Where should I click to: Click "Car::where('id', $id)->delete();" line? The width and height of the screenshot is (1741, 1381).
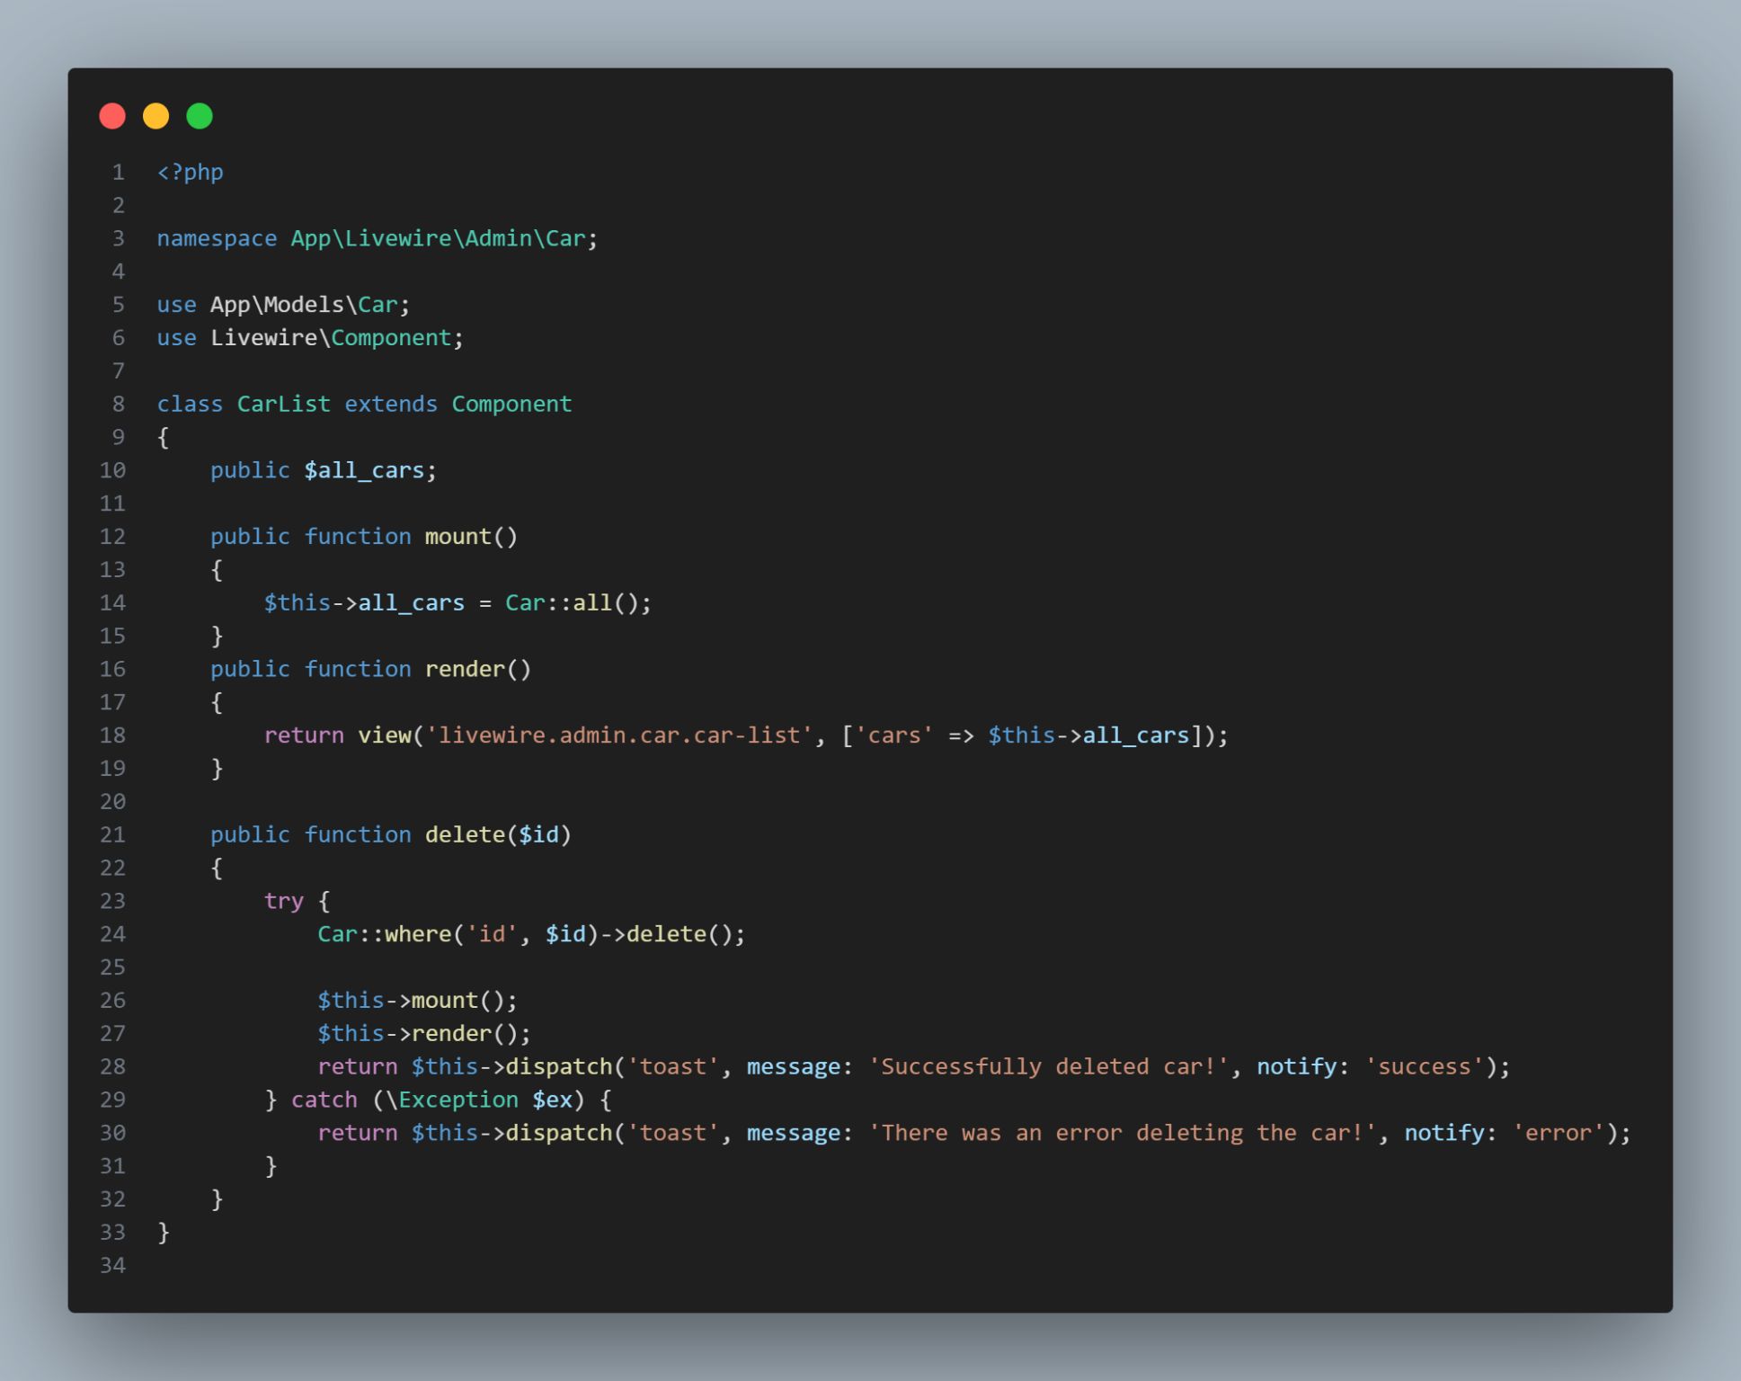click(x=531, y=934)
